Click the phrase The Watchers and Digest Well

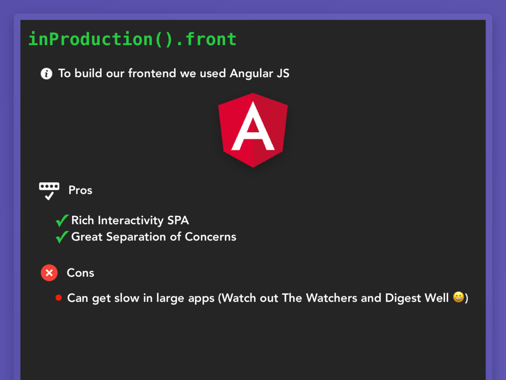(365, 298)
